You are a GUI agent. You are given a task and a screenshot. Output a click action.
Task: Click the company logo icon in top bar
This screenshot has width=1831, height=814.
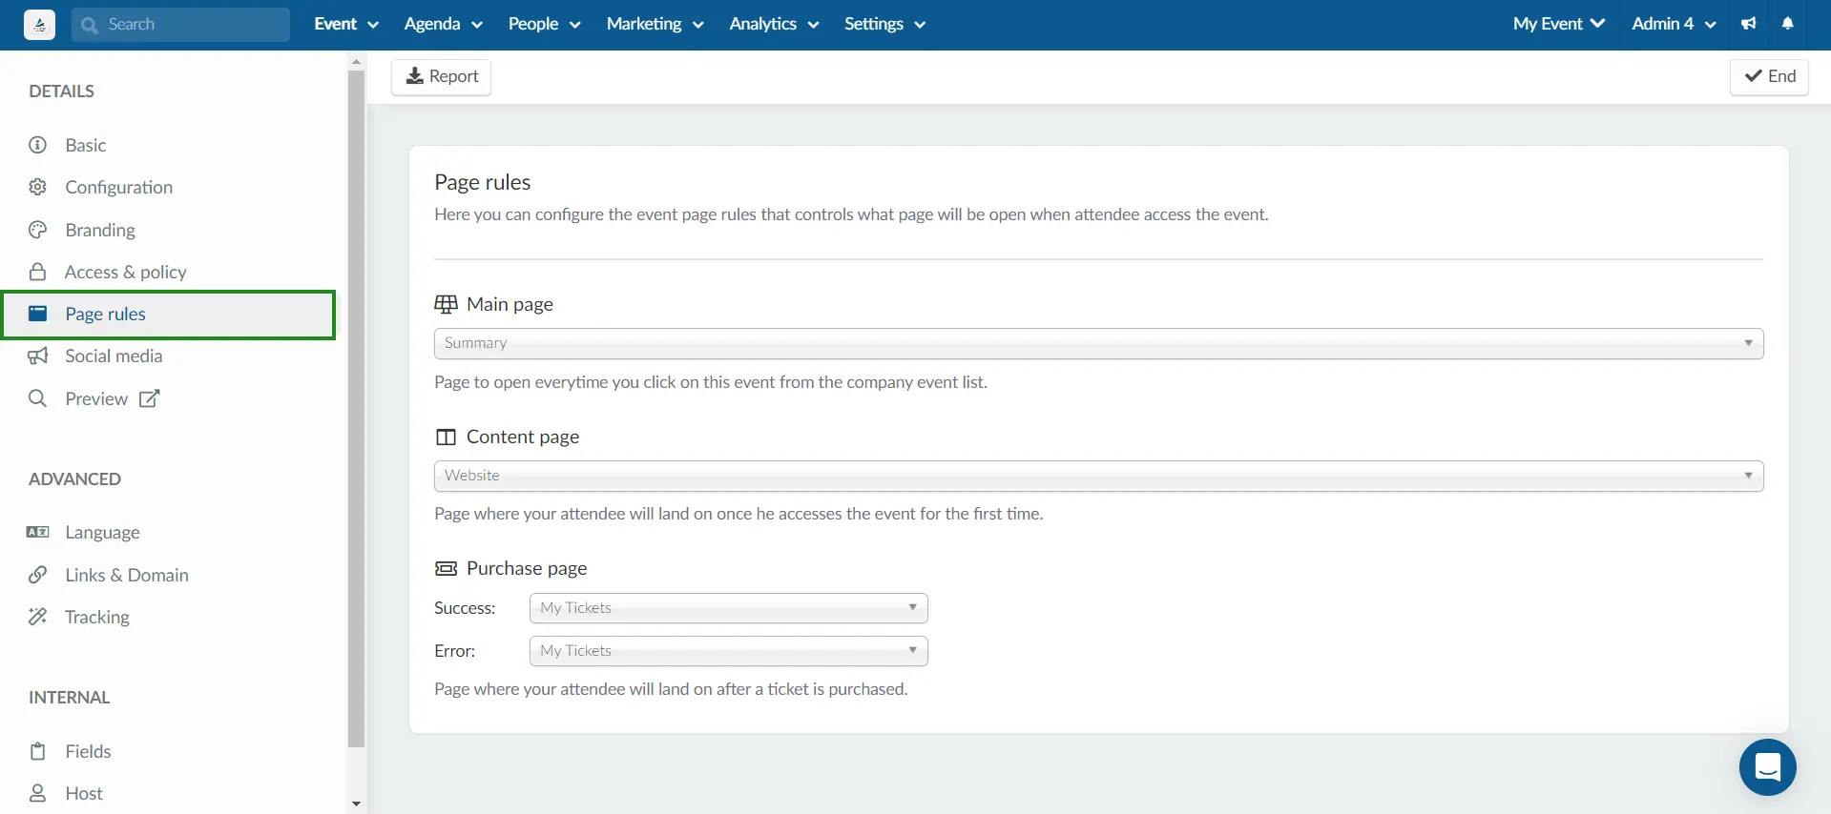click(x=39, y=25)
